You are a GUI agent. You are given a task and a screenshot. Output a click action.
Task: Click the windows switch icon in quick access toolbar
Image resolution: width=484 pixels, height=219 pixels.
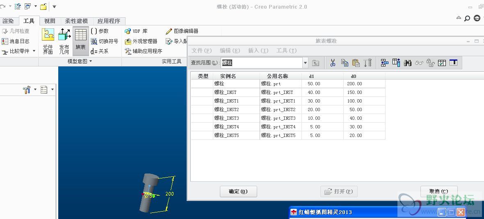[27, 6]
